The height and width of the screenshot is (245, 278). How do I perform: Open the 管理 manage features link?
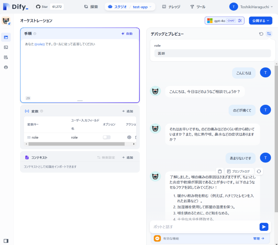coord(259,238)
